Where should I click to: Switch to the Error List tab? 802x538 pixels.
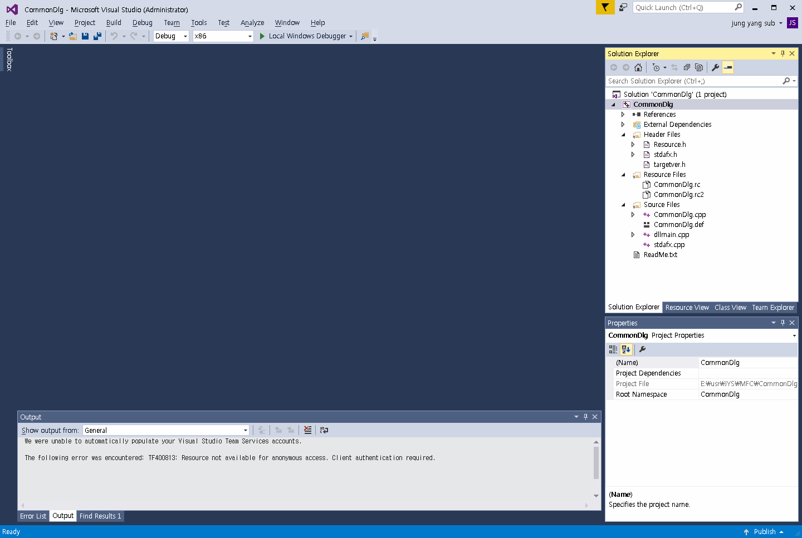click(x=33, y=516)
